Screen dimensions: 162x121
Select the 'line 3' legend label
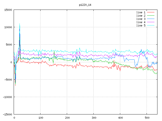(x=141, y=19)
